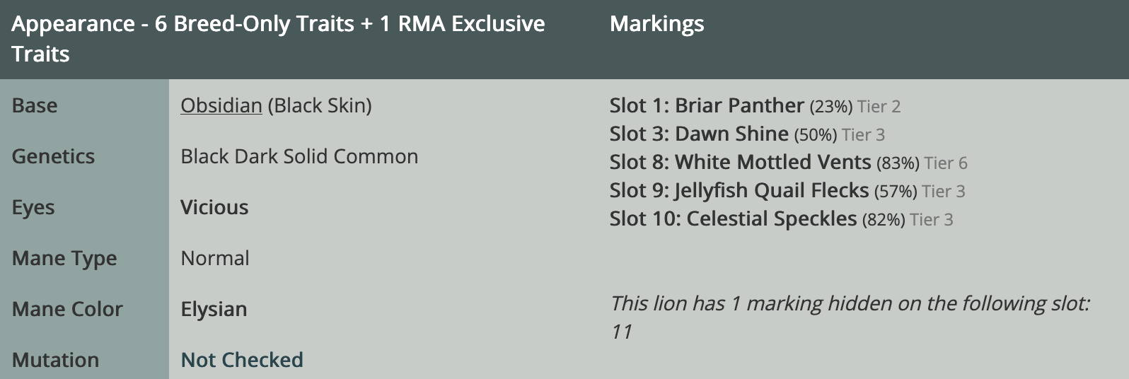Click the Not Checked mutation status
This screenshot has height=379, width=1129.
[242, 360]
